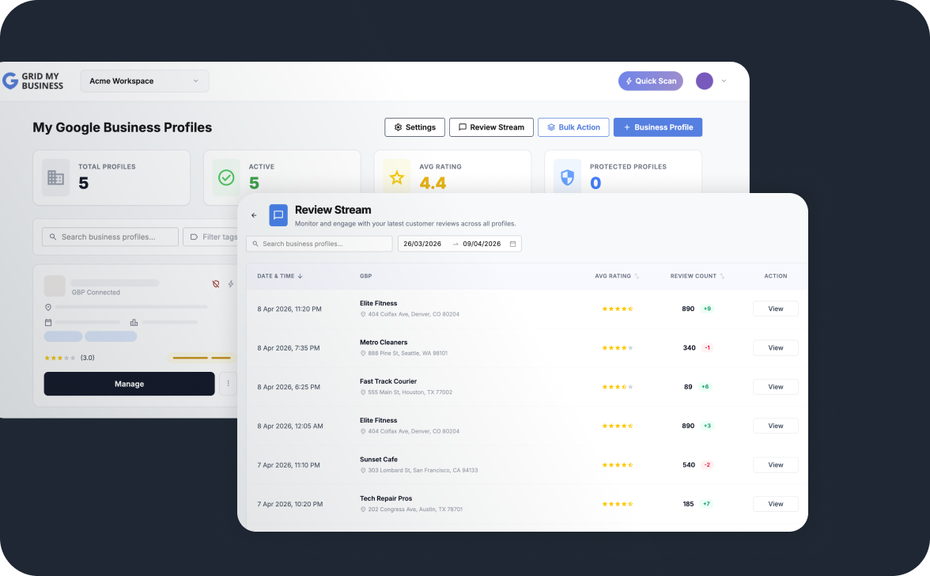This screenshot has width=930, height=576.
Task: Click review count 185
Action: pos(688,504)
